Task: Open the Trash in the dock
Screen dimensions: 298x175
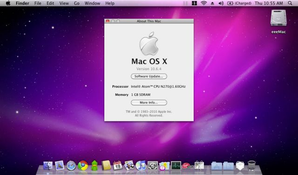Action: [251, 166]
